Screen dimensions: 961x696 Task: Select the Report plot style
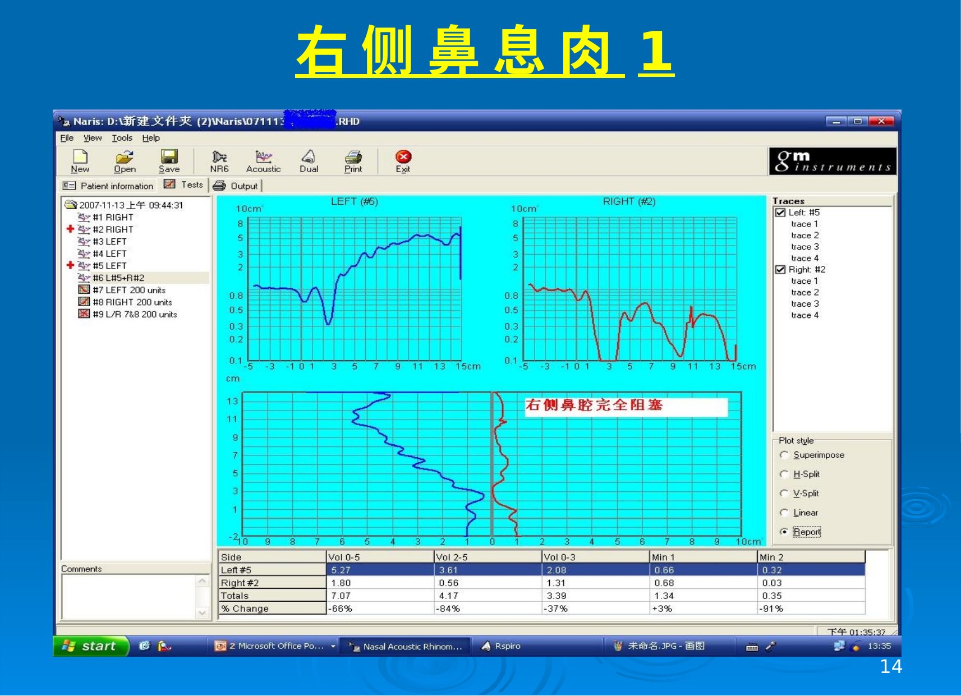click(x=784, y=532)
